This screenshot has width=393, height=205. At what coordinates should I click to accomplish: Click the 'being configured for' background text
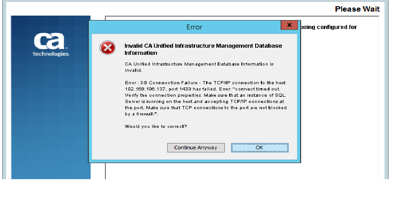coord(329,27)
